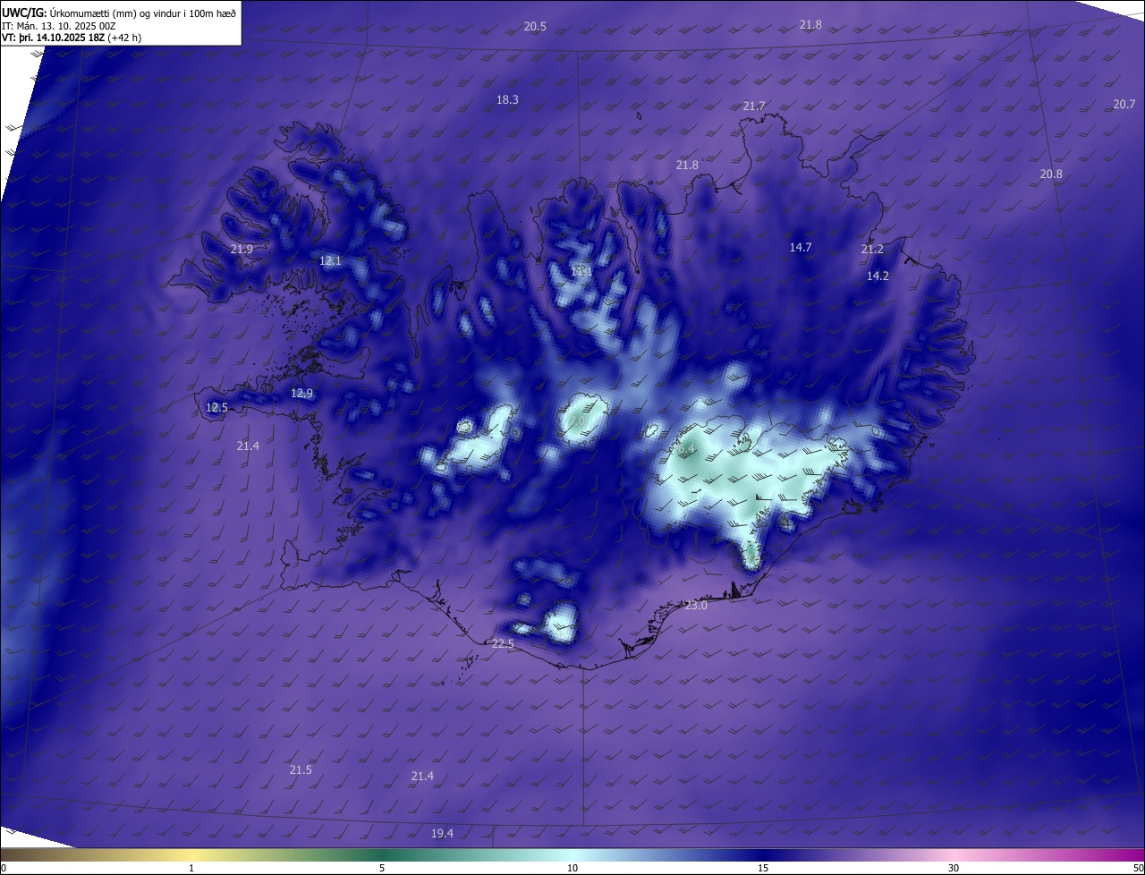Image resolution: width=1145 pixels, height=875 pixels.
Task: Click the colour scale label 30
Action: point(954,868)
